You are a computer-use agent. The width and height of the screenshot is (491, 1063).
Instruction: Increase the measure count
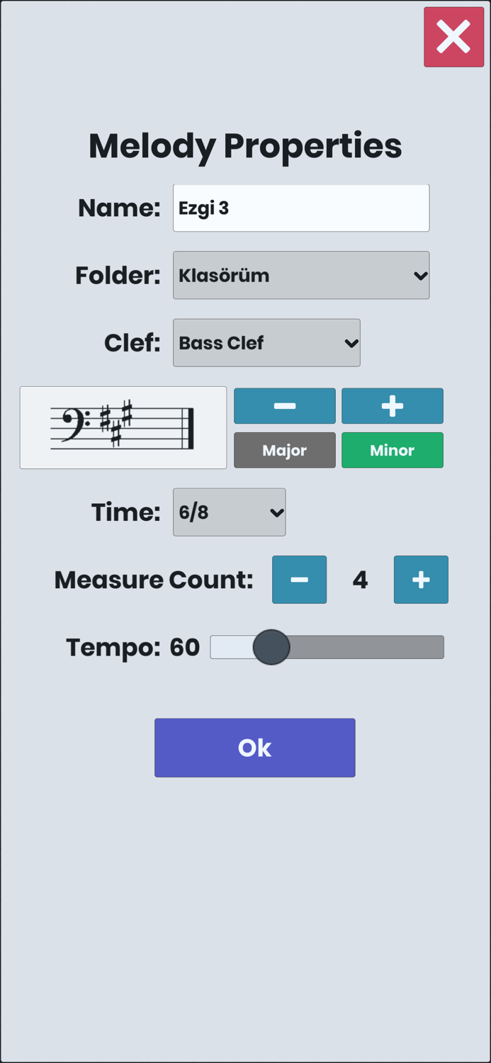tap(421, 580)
